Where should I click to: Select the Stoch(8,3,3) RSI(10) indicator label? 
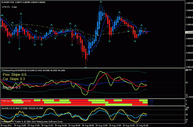(22, 108)
